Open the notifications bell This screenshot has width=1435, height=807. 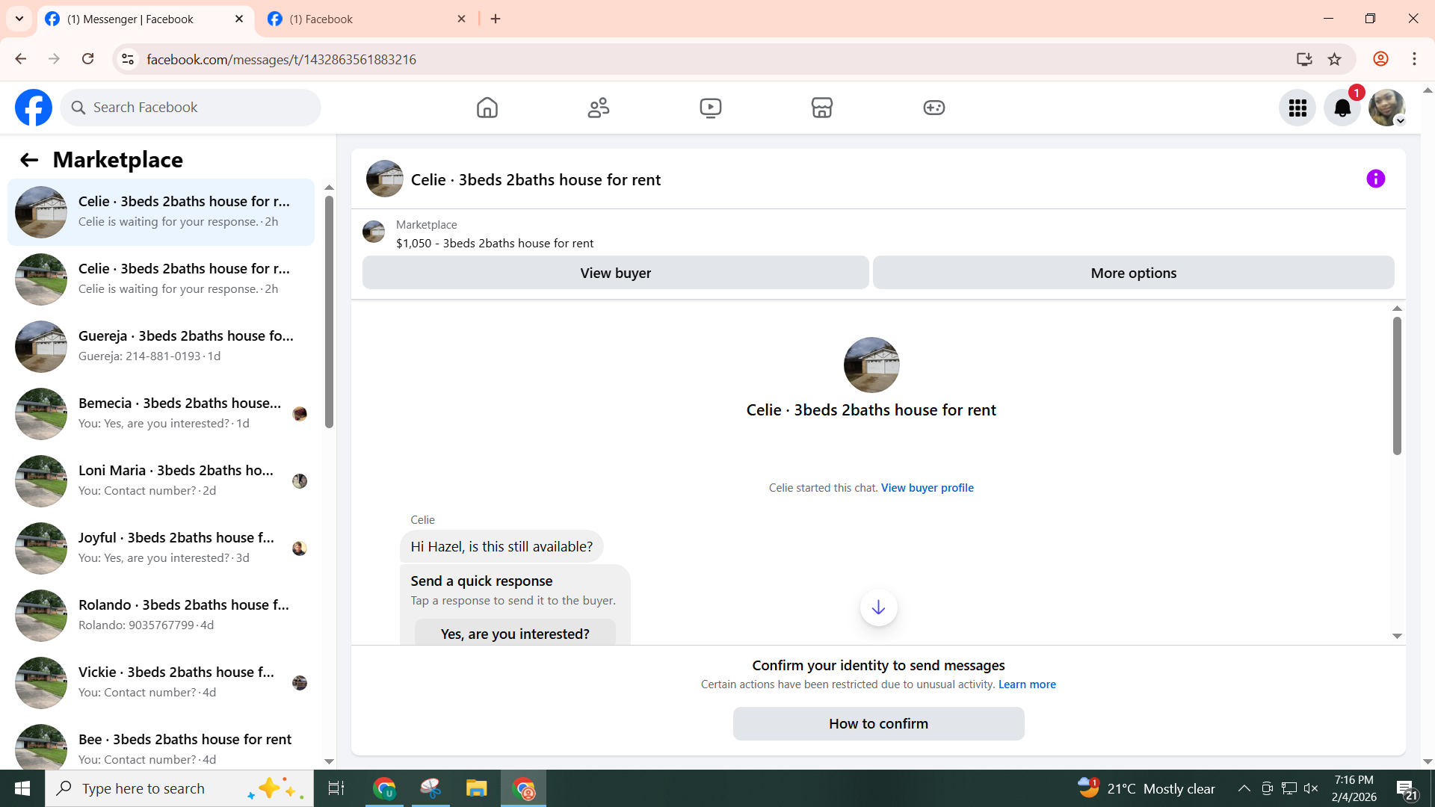pyautogui.click(x=1342, y=108)
